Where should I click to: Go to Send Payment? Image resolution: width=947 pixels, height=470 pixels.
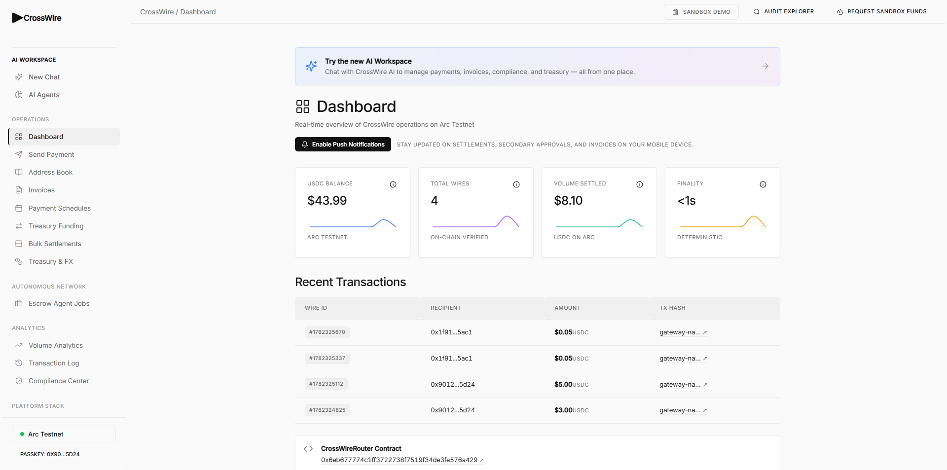tap(64, 154)
